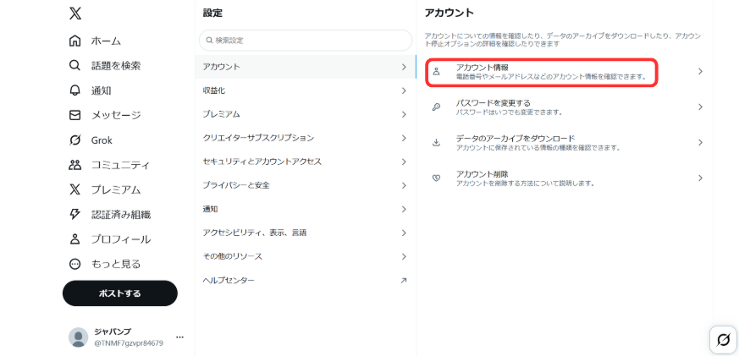The width and height of the screenshot is (739, 356).
Task: Click 認証済み組織 label in sidebar
Action: [121, 214]
